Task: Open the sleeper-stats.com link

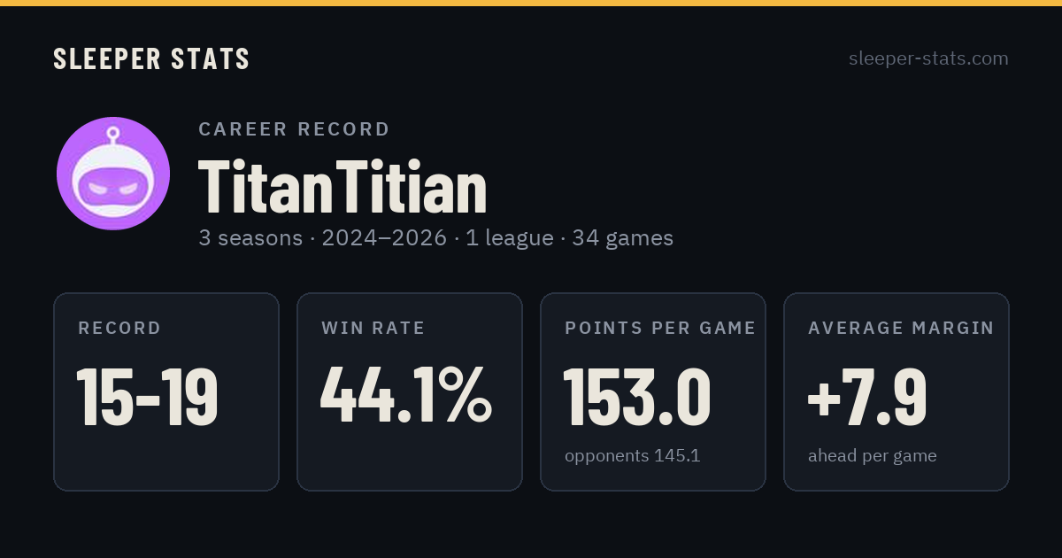Action: pos(928,58)
